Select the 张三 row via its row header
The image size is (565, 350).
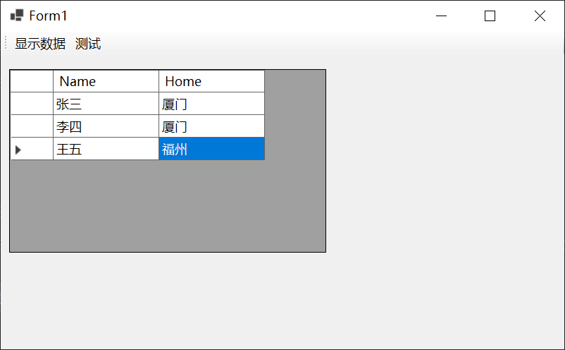[32, 104]
